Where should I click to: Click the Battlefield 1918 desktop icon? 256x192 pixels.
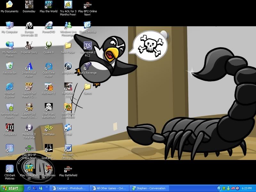tap(68, 91)
